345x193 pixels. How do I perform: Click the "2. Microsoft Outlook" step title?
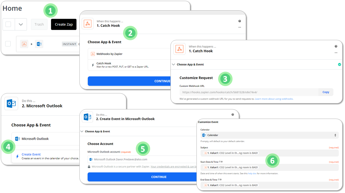(42, 106)
